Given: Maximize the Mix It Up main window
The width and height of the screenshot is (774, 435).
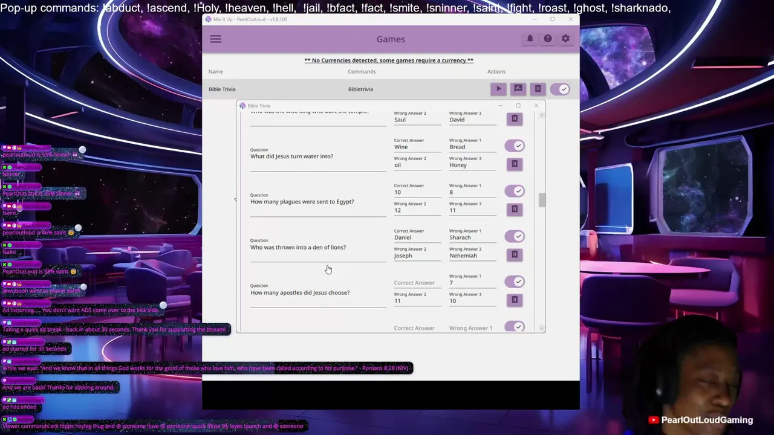Looking at the screenshot, I should [552, 19].
